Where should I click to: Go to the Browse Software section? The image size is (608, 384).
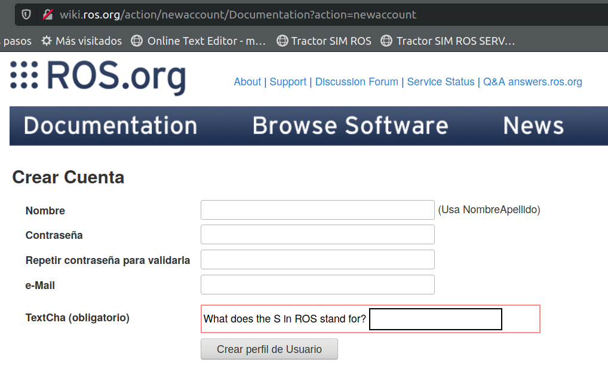(x=350, y=125)
